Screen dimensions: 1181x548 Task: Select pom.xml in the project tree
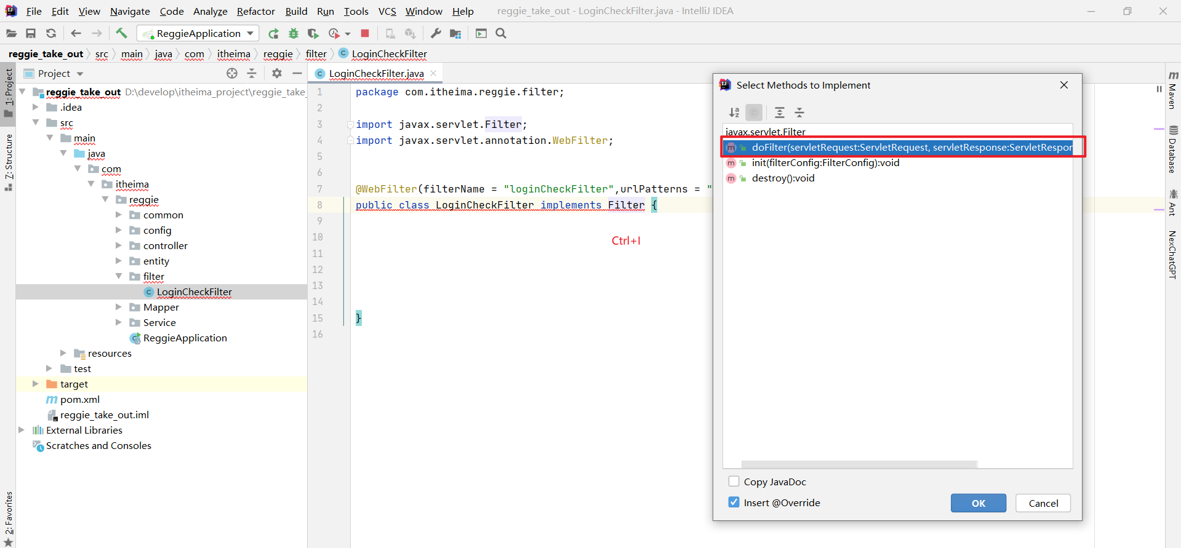click(x=79, y=399)
